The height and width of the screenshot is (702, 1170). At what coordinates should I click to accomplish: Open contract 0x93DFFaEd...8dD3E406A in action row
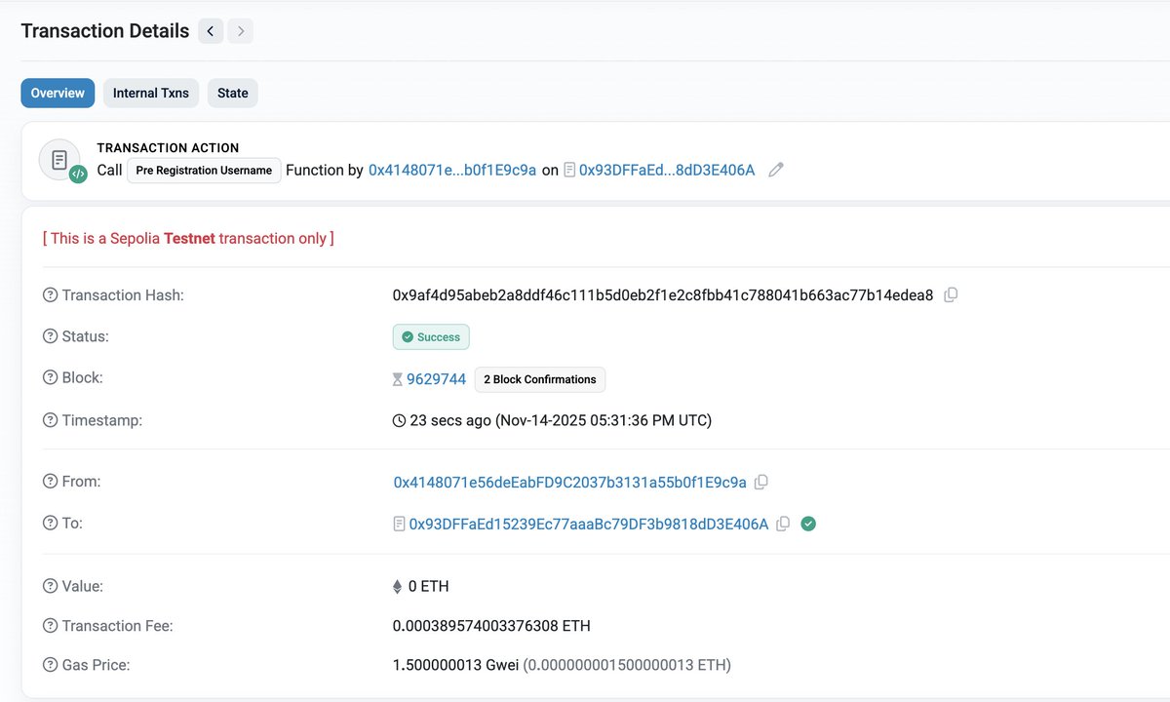coord(667,170)
